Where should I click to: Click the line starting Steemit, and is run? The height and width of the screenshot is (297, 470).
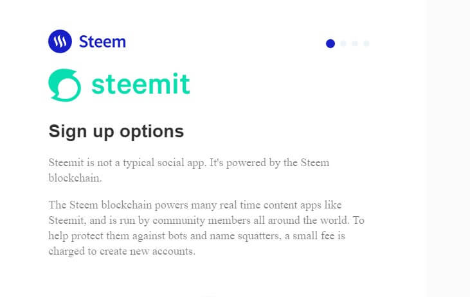tap(206, 221)
